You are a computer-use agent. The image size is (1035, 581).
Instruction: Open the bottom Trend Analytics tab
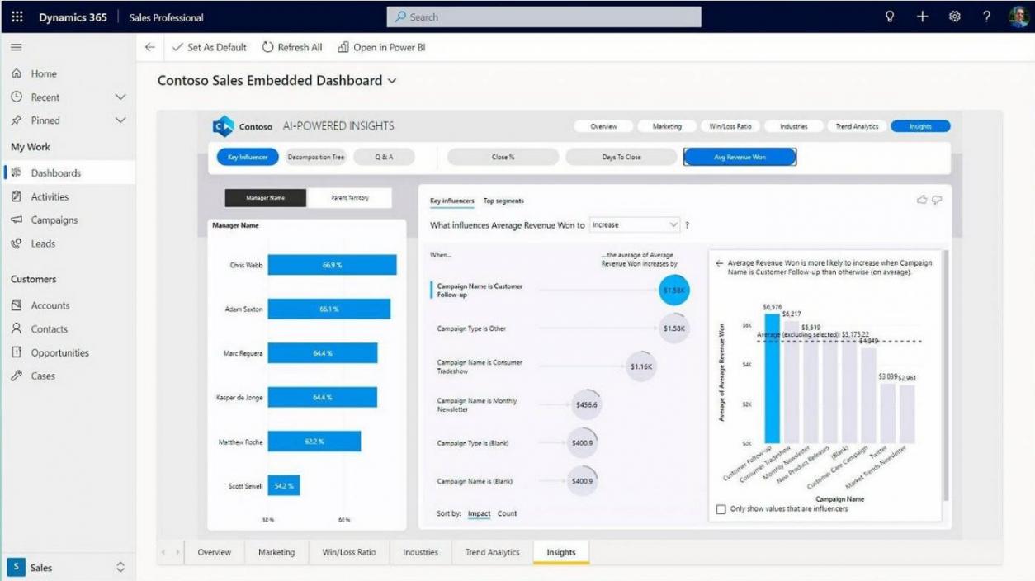(492, 552)
